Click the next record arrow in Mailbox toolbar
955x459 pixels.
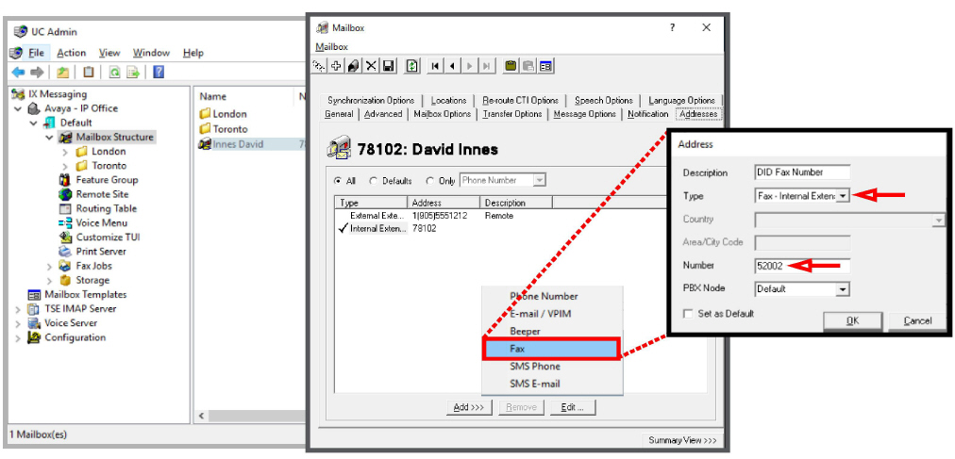point(469,66)
